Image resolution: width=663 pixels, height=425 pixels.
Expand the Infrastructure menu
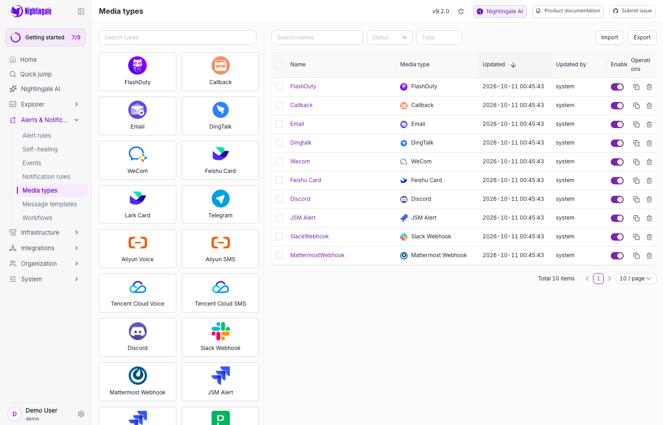pos(44,232)
